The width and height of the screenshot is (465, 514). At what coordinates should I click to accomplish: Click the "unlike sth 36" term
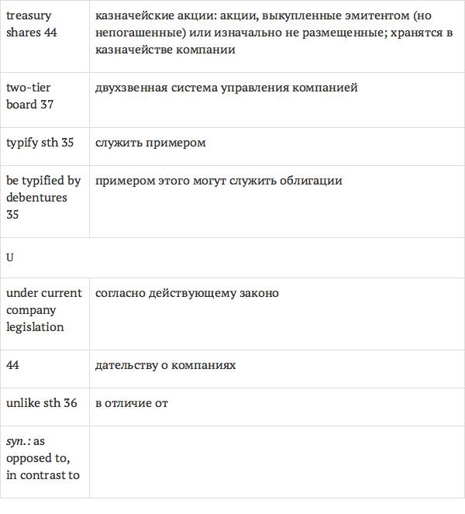point(42,403)
